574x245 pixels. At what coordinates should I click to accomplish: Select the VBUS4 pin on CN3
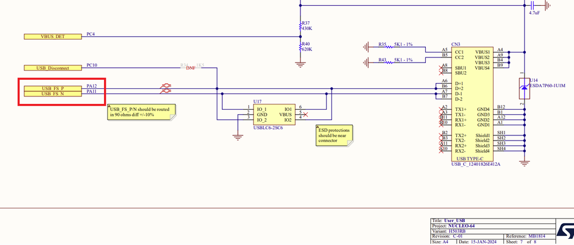(482, 68)
